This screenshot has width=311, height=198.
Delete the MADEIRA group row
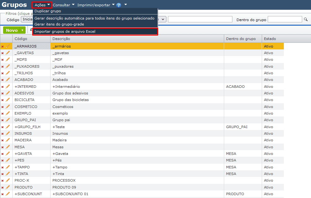[3, 140]
